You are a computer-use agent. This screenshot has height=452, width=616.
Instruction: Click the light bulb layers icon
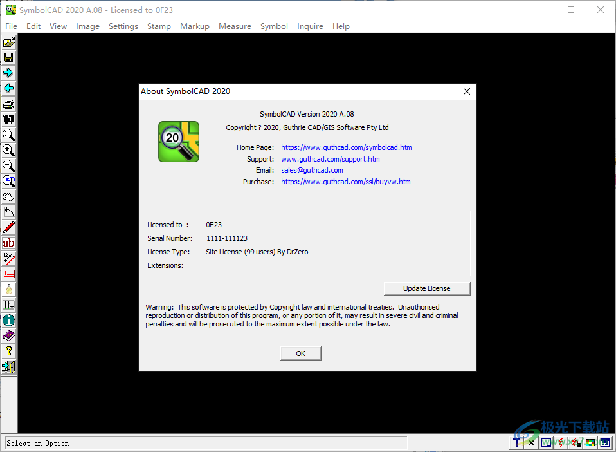pyautogui.click(x=8, y=289)
